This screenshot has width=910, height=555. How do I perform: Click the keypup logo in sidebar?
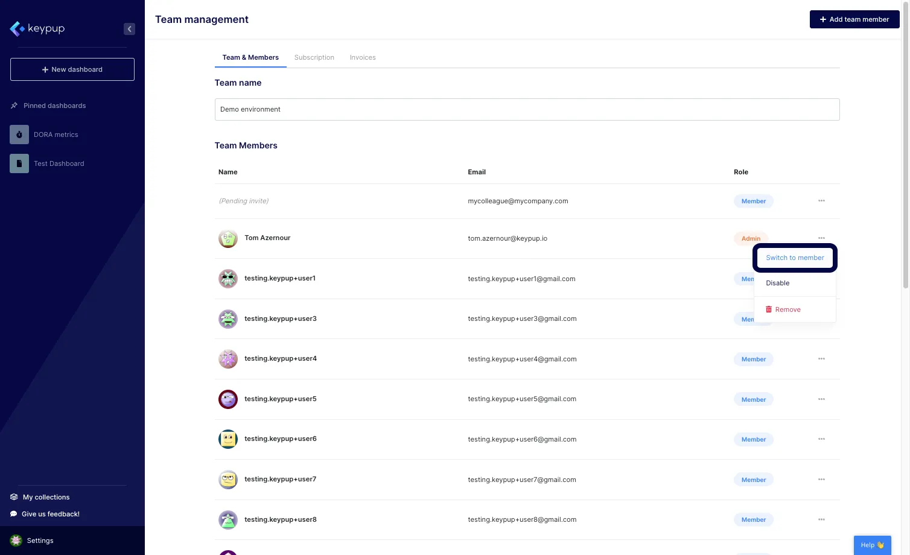(x=37, y=28)
